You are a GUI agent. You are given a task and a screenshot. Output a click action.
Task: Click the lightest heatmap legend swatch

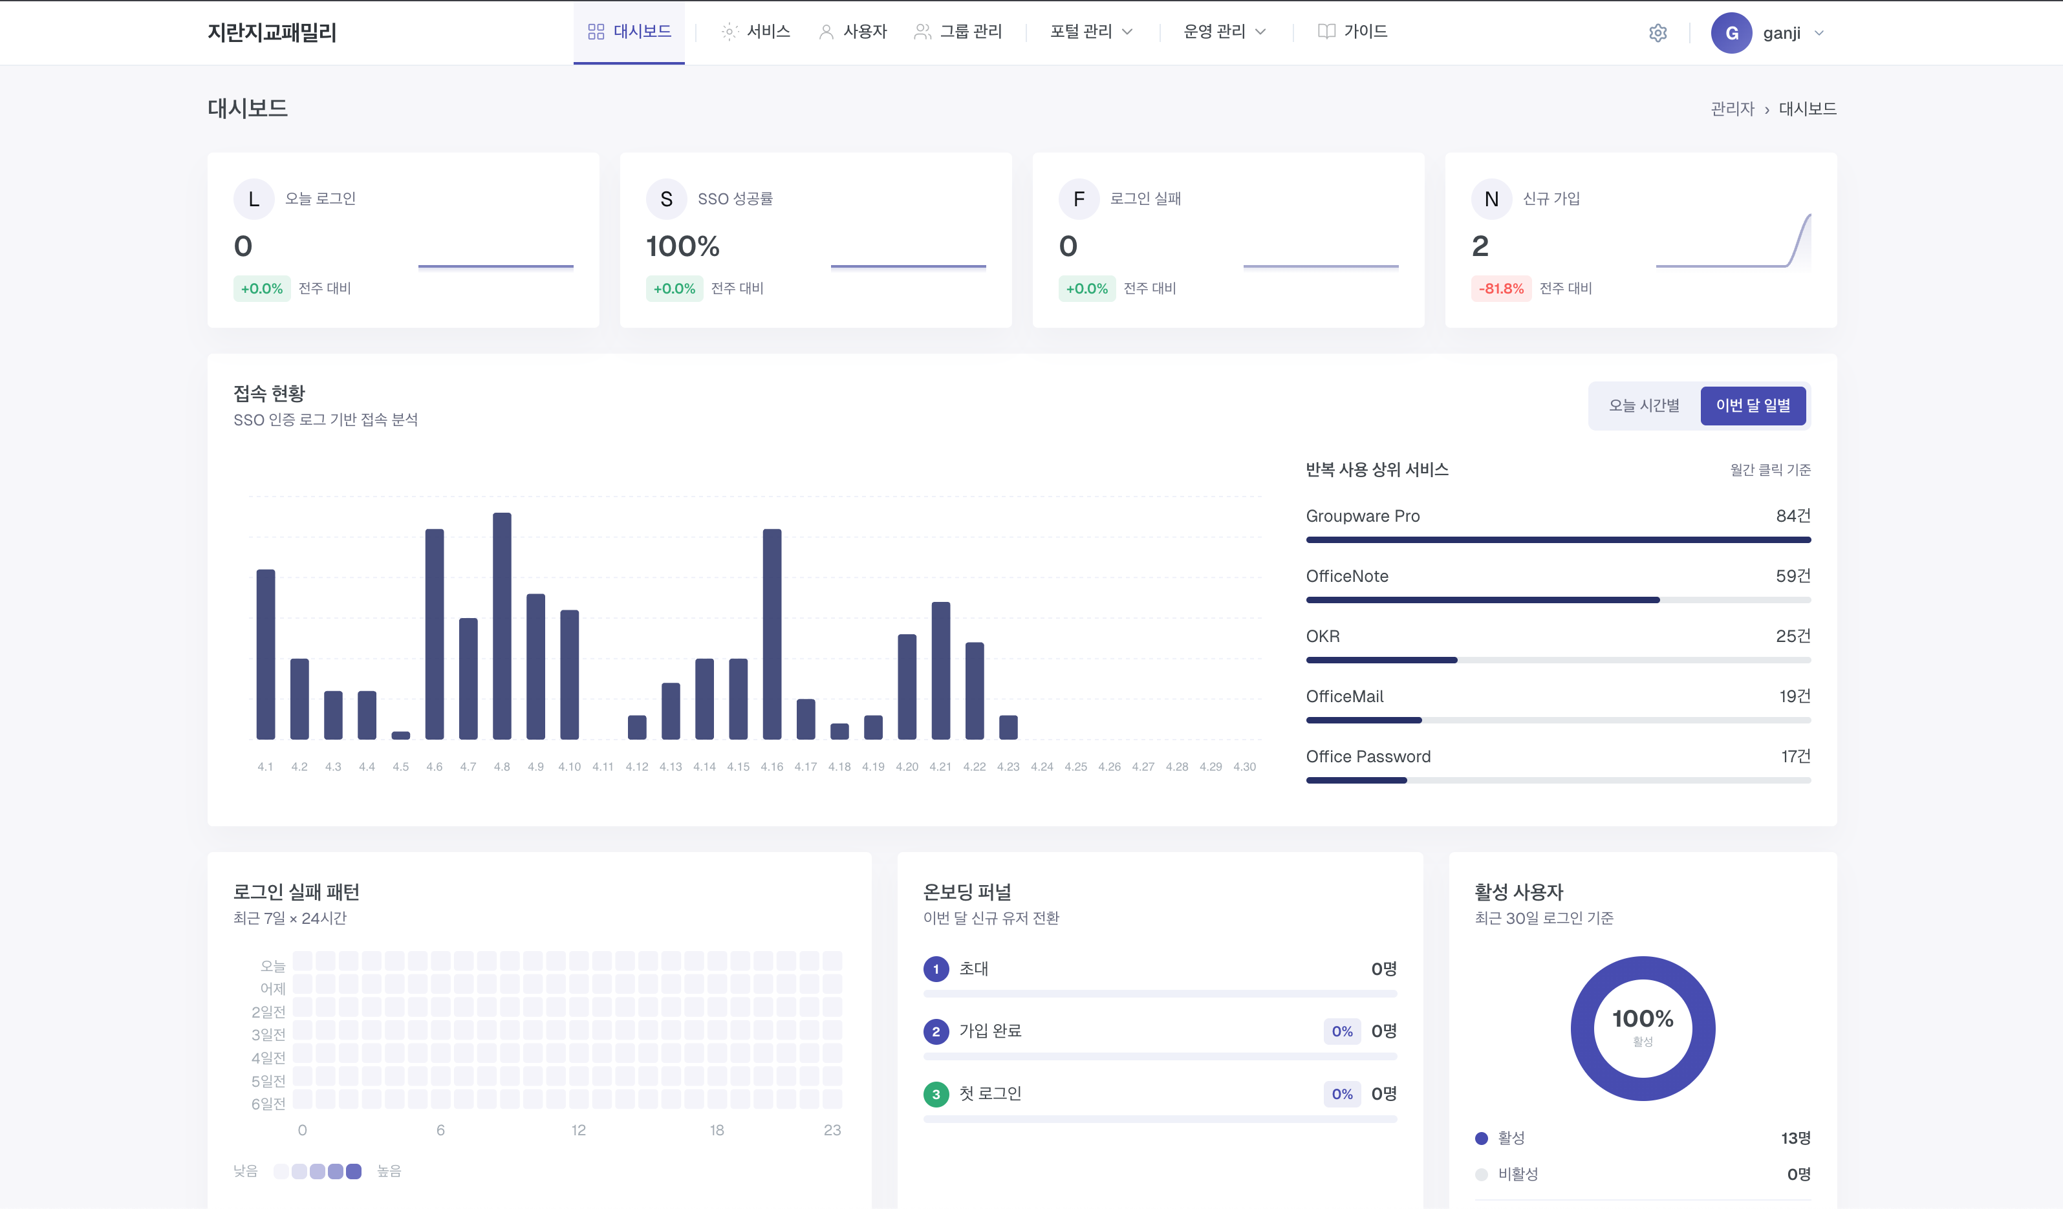coord(281,1172)
